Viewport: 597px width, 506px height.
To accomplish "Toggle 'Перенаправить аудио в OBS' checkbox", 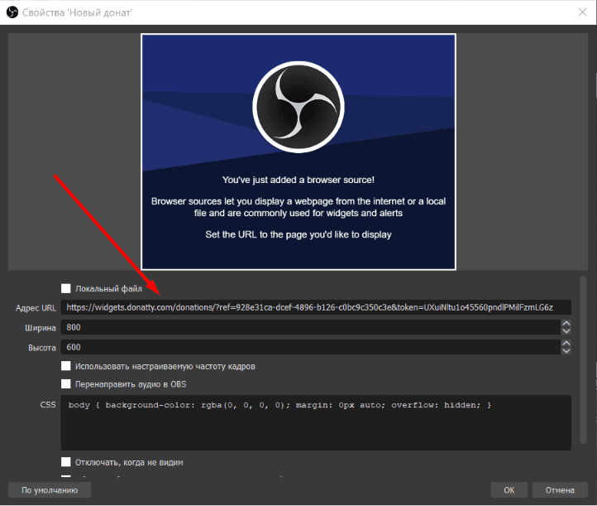I will pyautogui.click(x=66, y=383).
